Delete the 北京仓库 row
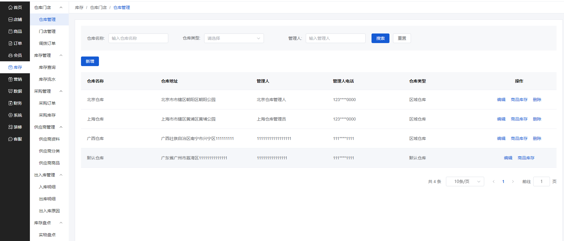This screenshot has height=241, width=564. click(537, 100)
